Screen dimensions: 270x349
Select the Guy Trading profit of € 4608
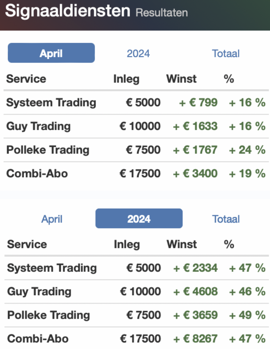coord(195,291)
